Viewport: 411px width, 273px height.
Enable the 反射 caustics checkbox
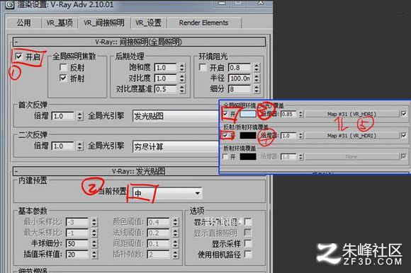[63, 67]
